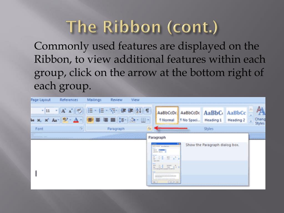Expand the bullets dropdown arrow
Screen dimensions: 284x213
click(x=95, y=111)
